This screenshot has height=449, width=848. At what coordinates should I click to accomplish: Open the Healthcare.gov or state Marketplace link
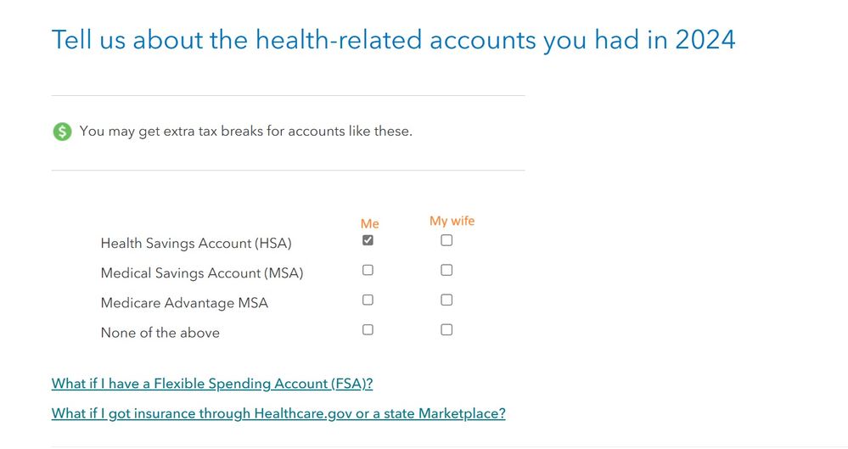click(278, 413)
